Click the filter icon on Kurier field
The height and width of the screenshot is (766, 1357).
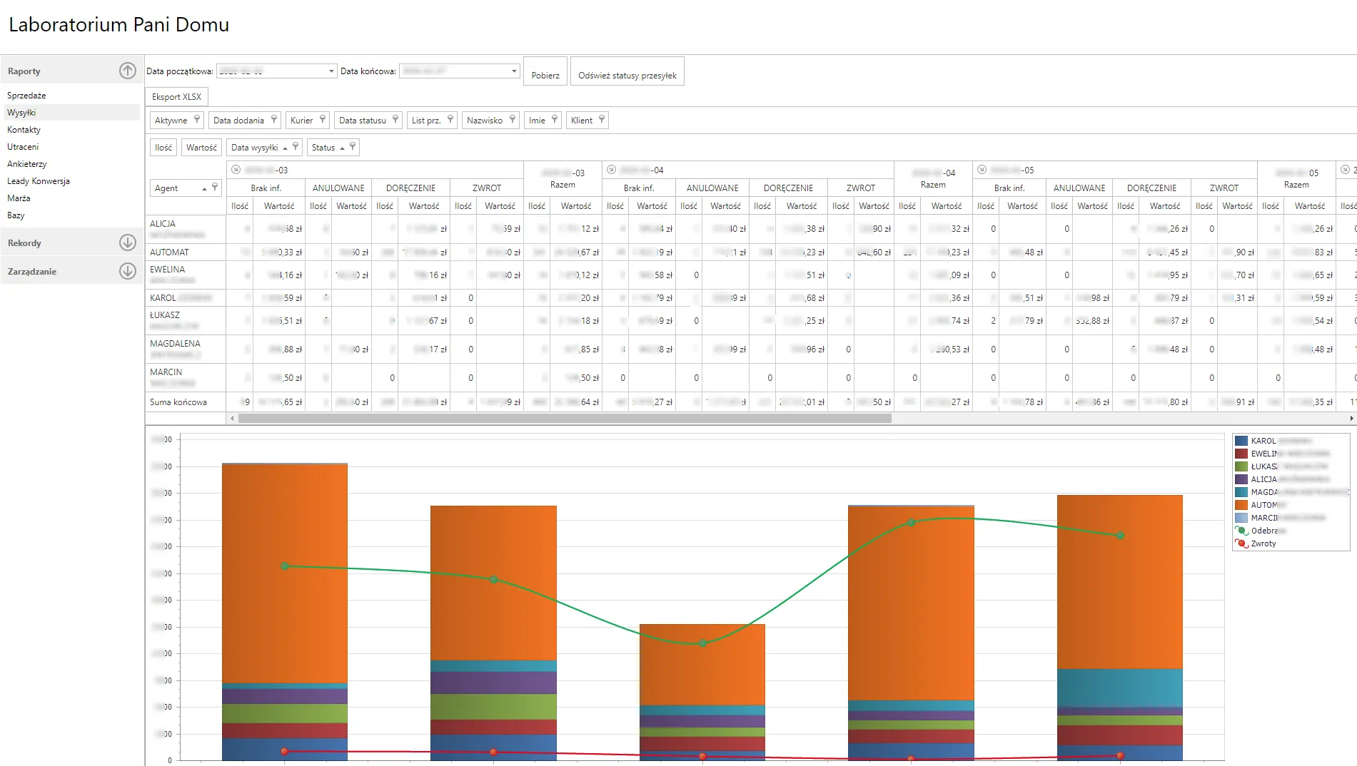tap(323, 119)
